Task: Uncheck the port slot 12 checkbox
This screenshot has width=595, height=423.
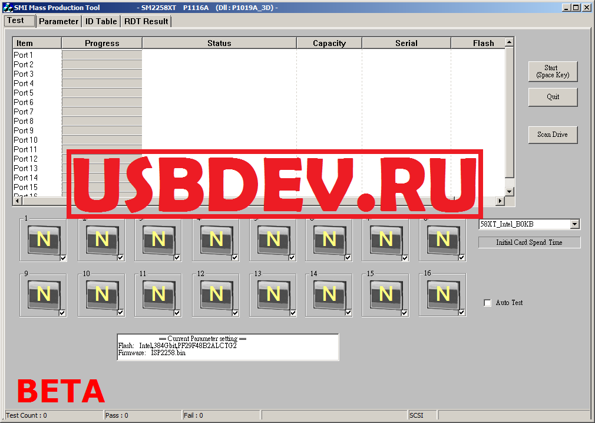Action: 235,313
